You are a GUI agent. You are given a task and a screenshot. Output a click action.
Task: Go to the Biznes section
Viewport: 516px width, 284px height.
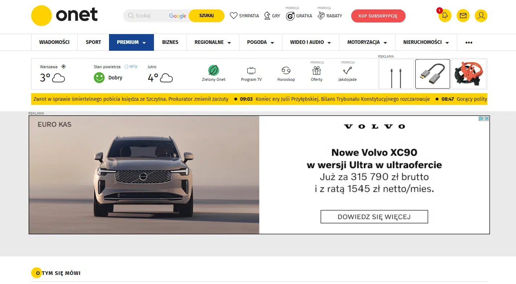(x=170, y=42)
